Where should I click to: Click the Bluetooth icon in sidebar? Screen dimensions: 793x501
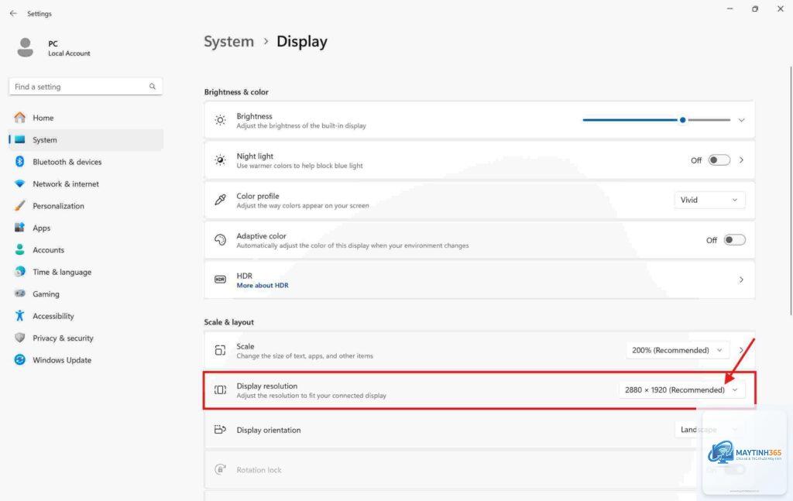point(19,161)
